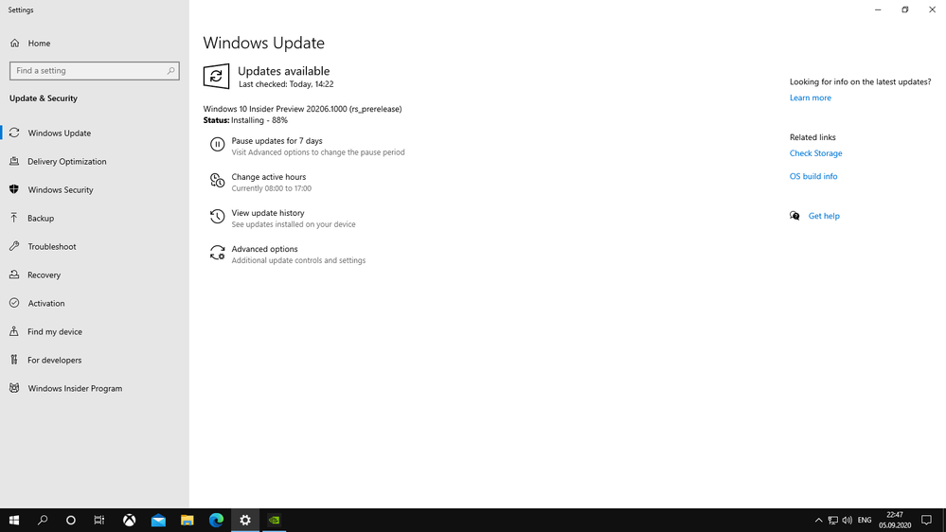Click the Advanced options gear-sync icon

(x=217, y=253)
